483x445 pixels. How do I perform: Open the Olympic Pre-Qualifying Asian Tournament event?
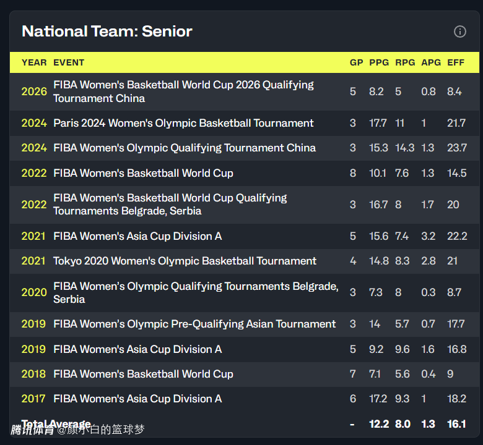pos(194,324)
